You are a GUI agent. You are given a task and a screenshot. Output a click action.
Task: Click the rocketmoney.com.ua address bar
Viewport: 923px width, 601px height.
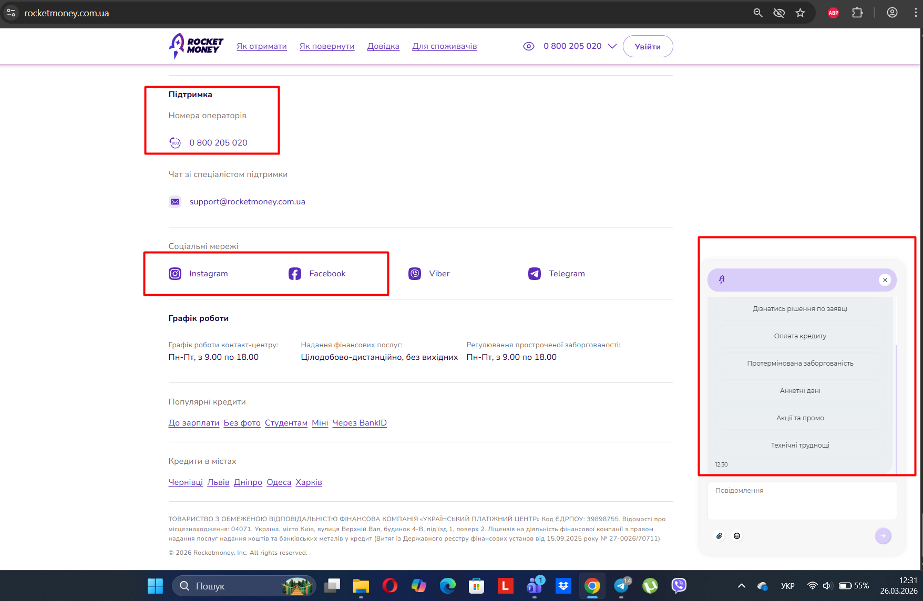(x=67, y=13)
